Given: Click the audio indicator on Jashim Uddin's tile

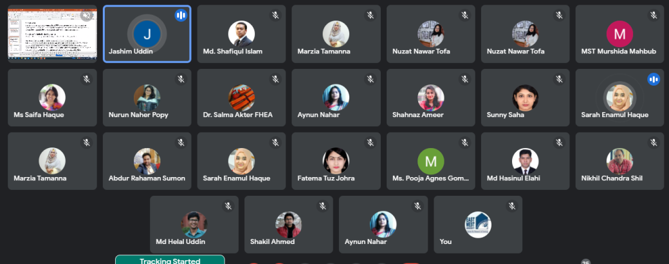Looking at the screenshot, I should tap(181, 15).
